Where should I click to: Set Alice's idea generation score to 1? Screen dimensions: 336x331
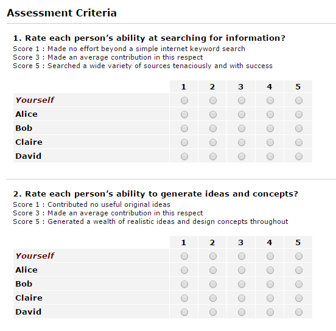point(184,270)
